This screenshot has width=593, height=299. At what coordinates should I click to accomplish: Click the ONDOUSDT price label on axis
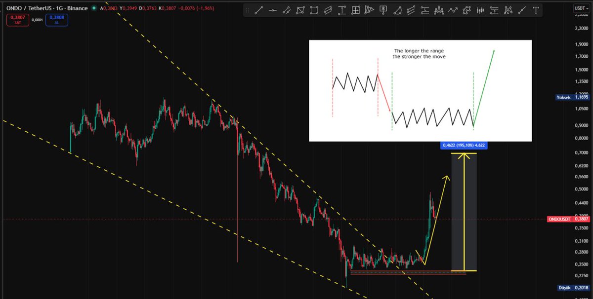pos(569,219)
